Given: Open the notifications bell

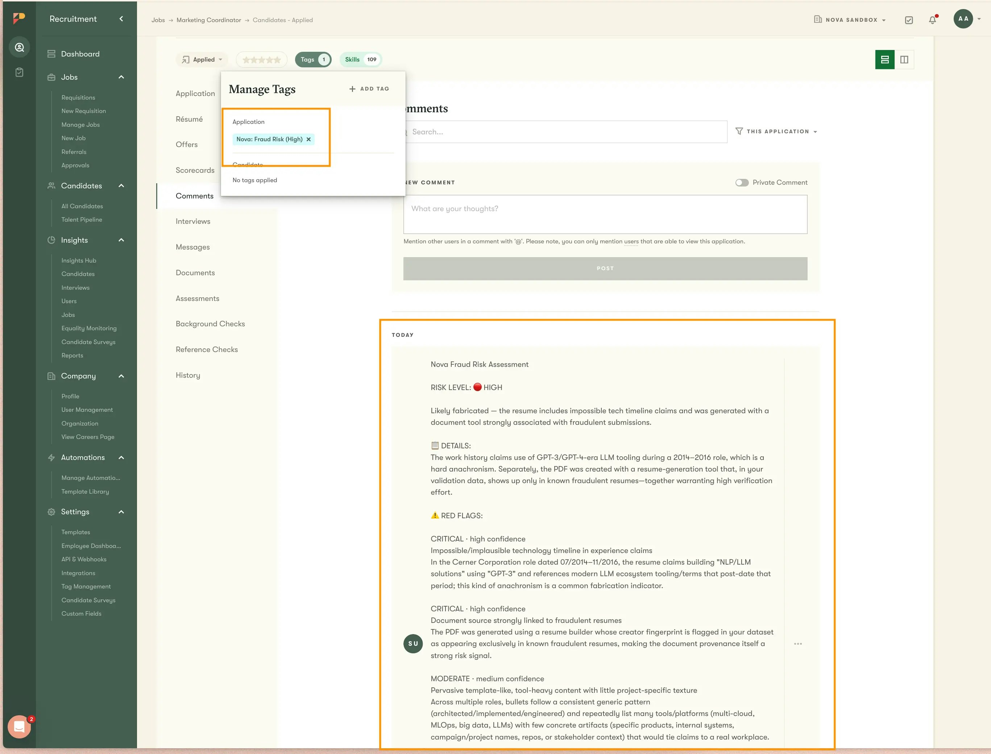Looking at the screenshot, I should (933, 20).
